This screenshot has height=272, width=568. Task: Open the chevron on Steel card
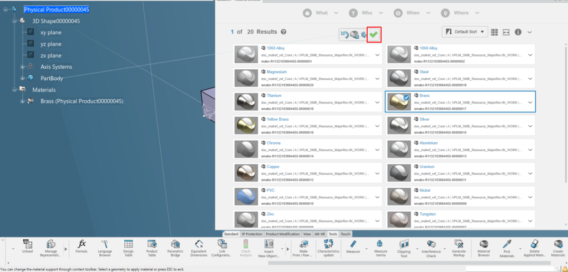click(530, 79)
